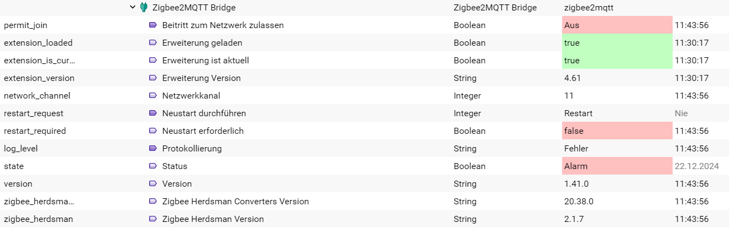Image resolution: width=729 pixels, height=228 pixels.
Task: Click the green Zigbee2MQTT Bridge device icon
Action: [x=144, y=7]
